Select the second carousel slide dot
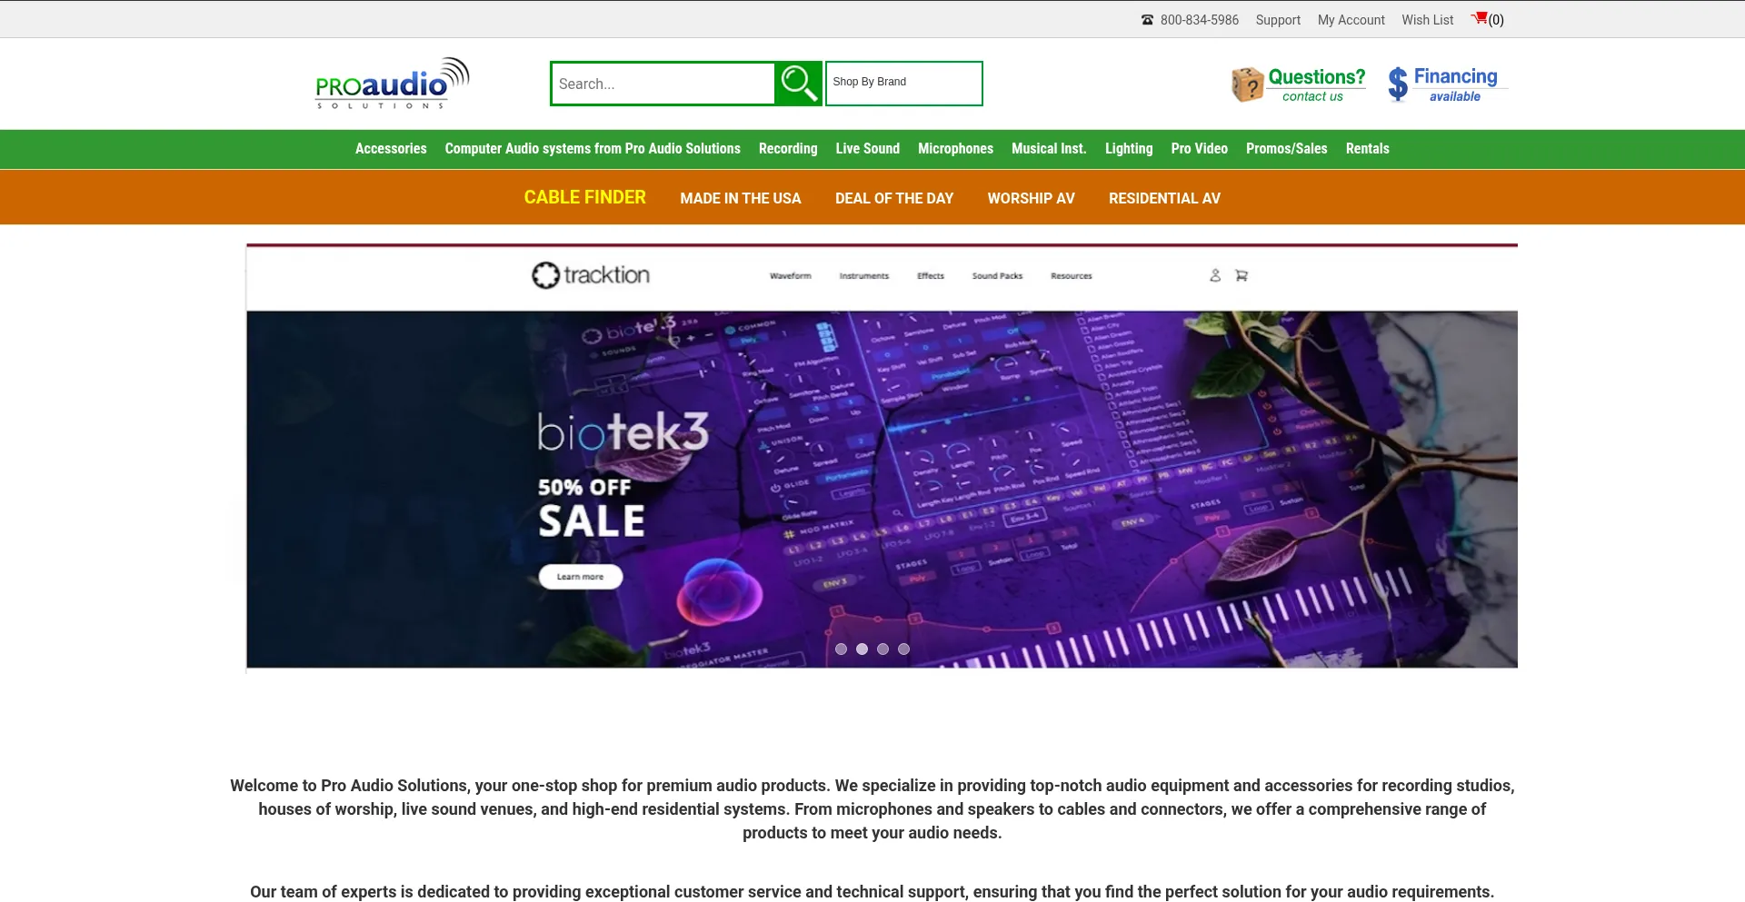Screen dimensions: 1745x902 (862, 649)
